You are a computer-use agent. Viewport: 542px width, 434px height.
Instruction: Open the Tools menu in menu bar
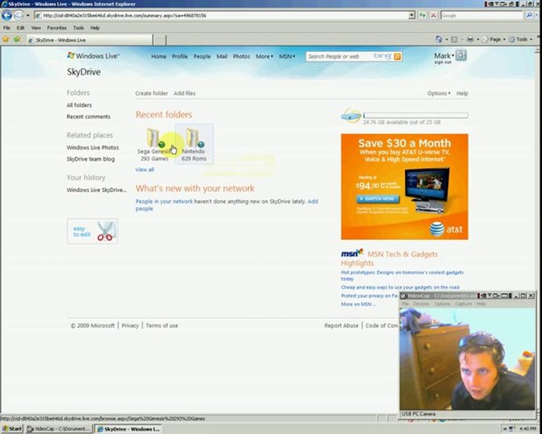pos(78,28)
